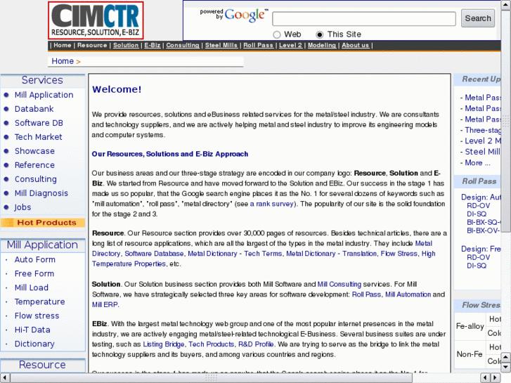Open Home in the top navigation bar
Viewport: 511px width, 383px height.
tap(63, 45)
